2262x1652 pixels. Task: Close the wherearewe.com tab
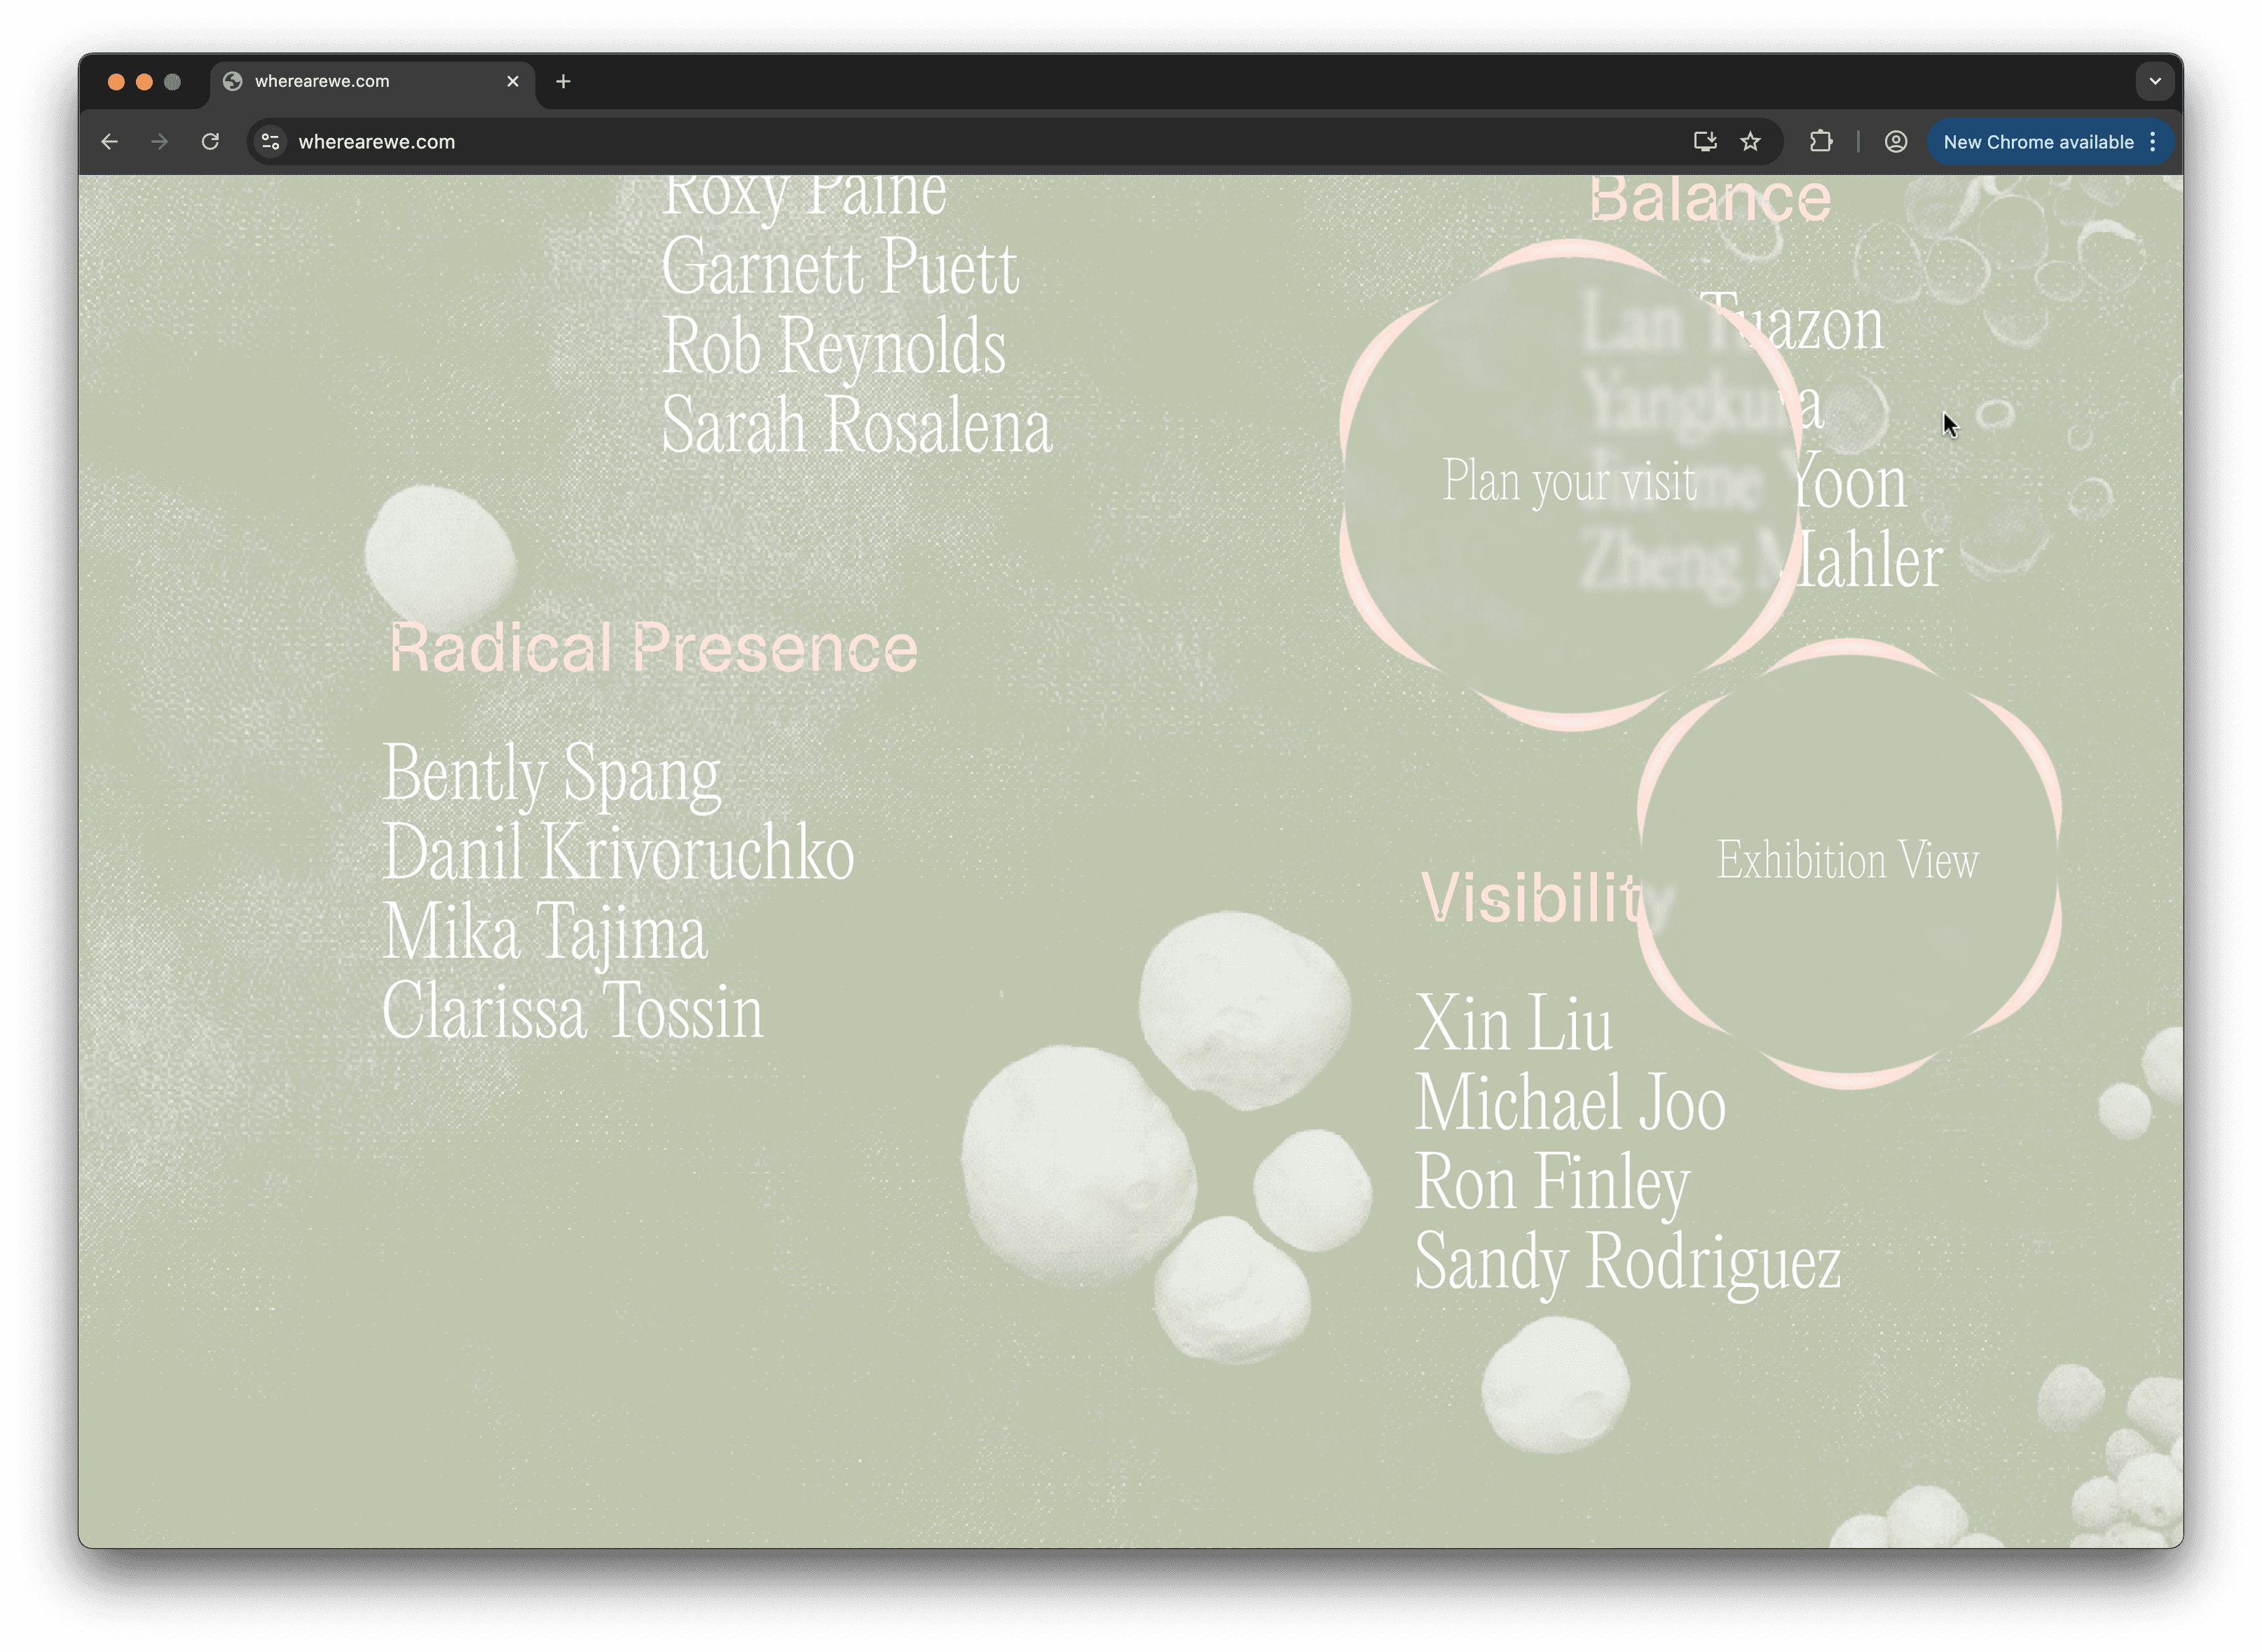pos(513,81)
